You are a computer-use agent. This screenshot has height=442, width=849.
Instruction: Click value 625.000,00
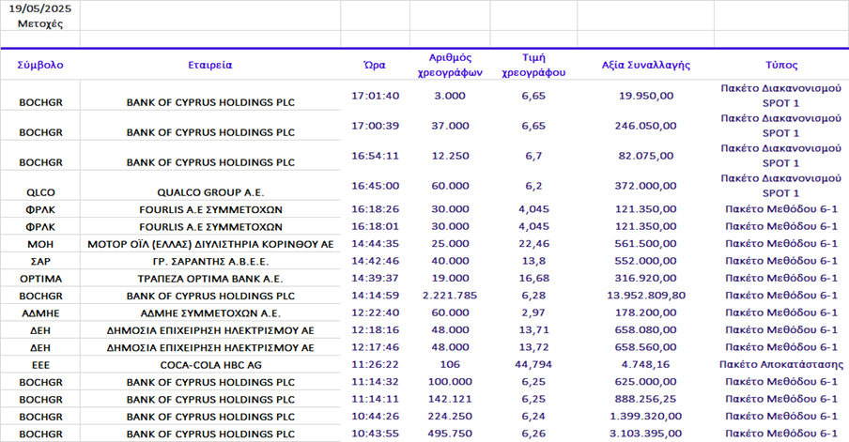(646, 382)
